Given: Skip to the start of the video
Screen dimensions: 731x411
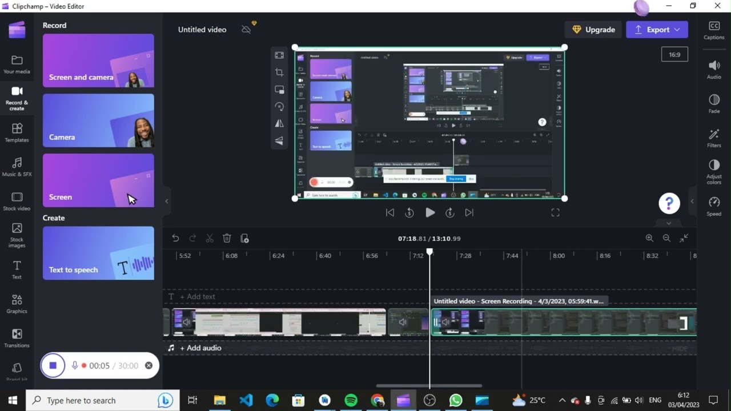Looking at the screenshot, I should point(390,212).
